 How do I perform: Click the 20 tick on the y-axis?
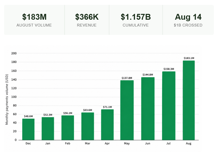pos(15,131)
